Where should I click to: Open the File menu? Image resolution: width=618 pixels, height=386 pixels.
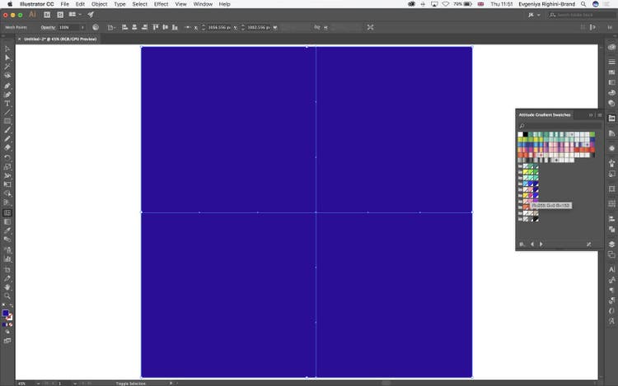coord(64,4)
